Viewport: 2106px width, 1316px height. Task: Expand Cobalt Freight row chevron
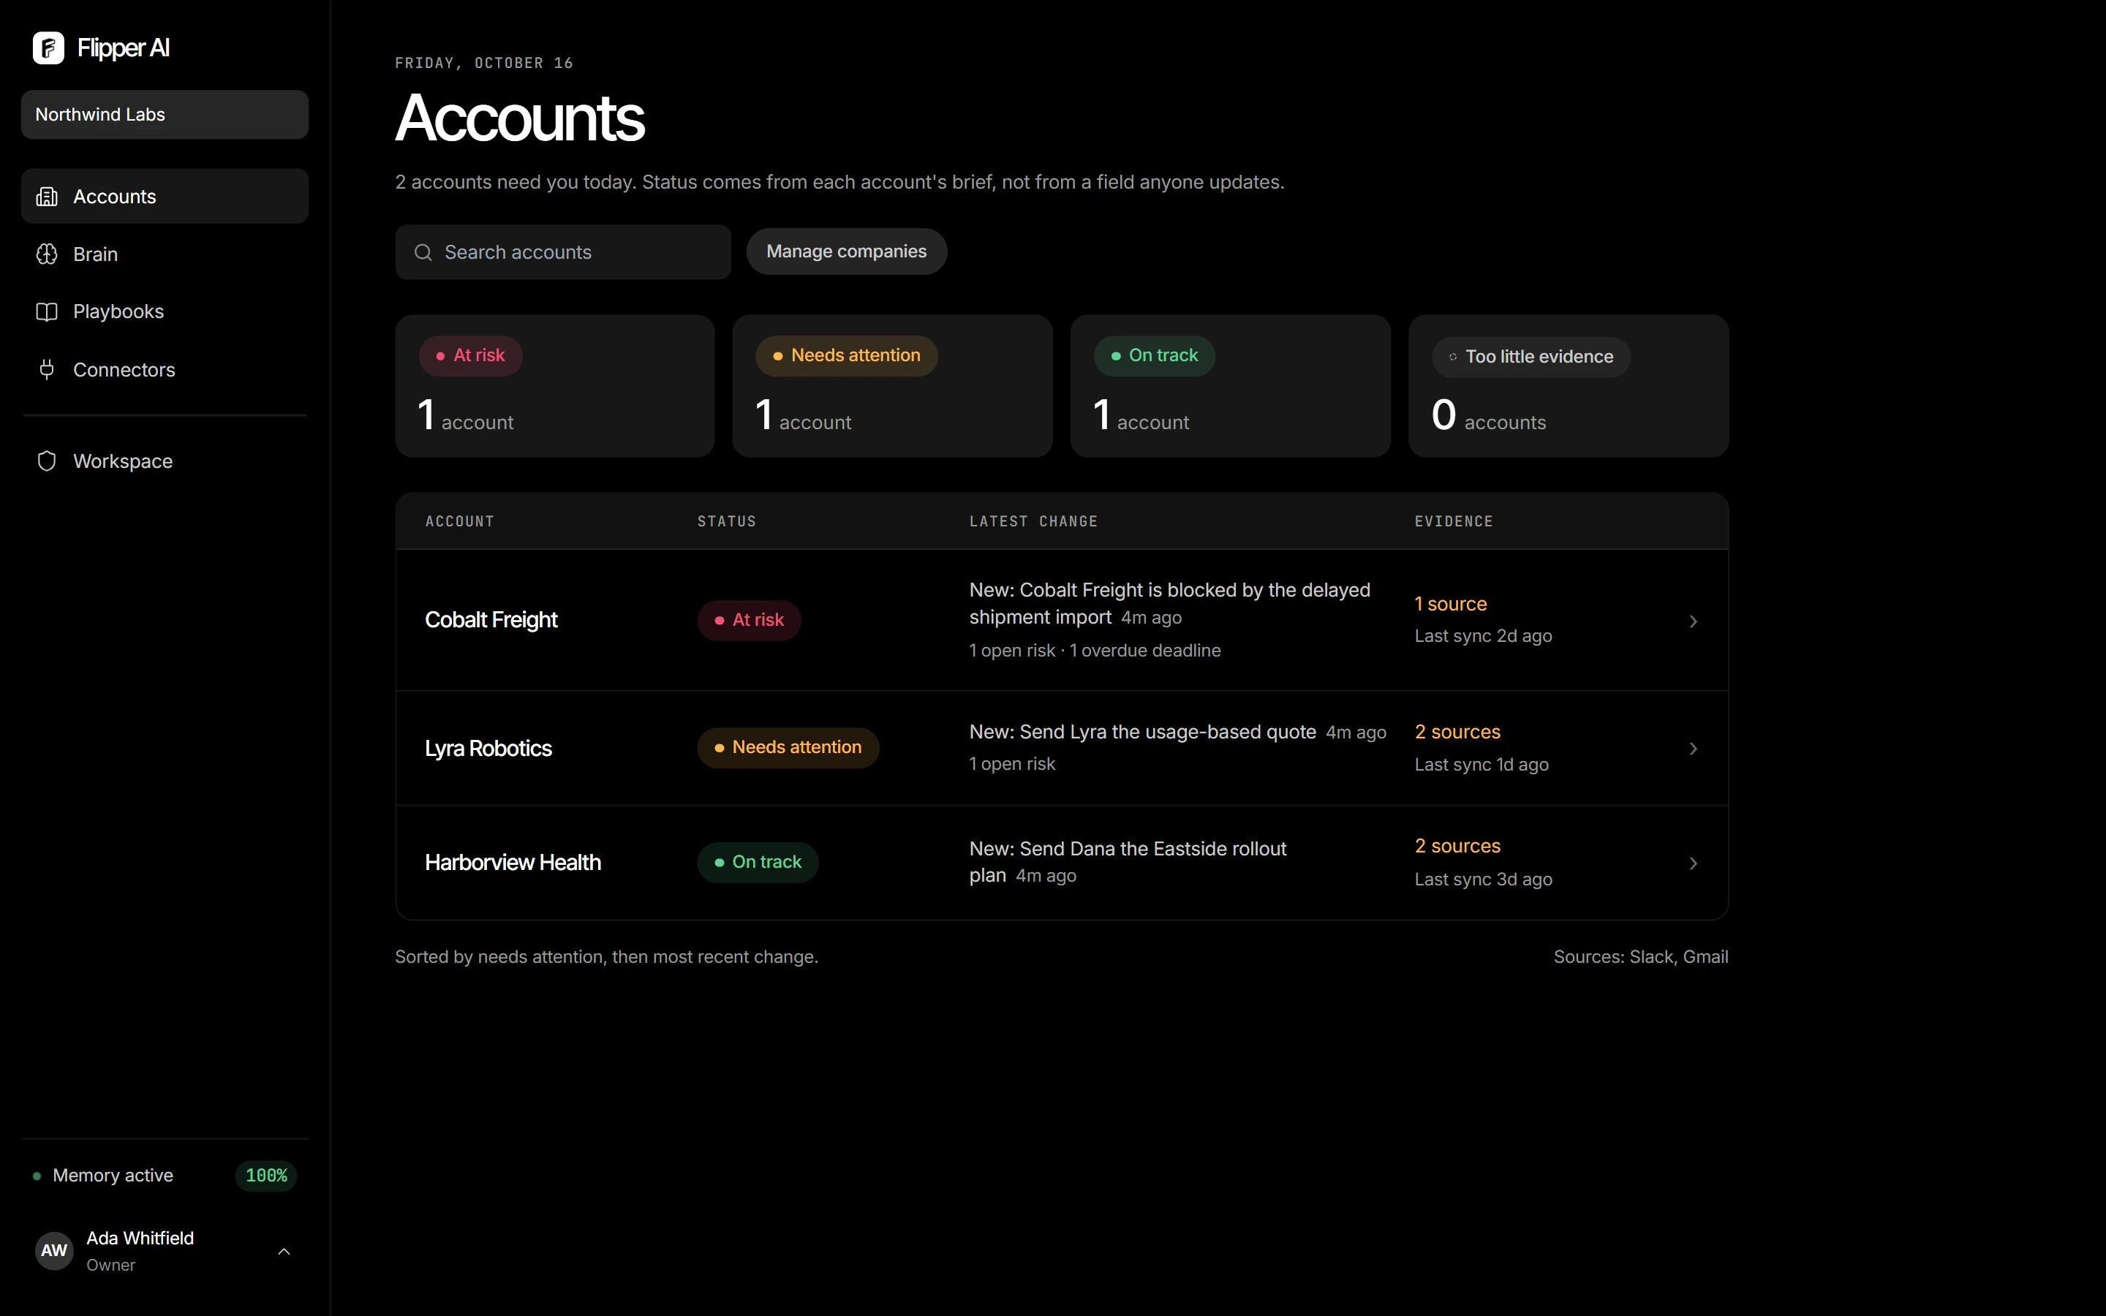(x=1693, y=621)
